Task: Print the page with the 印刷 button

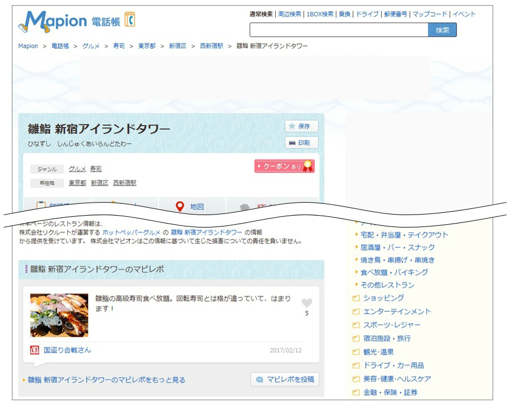Action: (x=302, y=143)
